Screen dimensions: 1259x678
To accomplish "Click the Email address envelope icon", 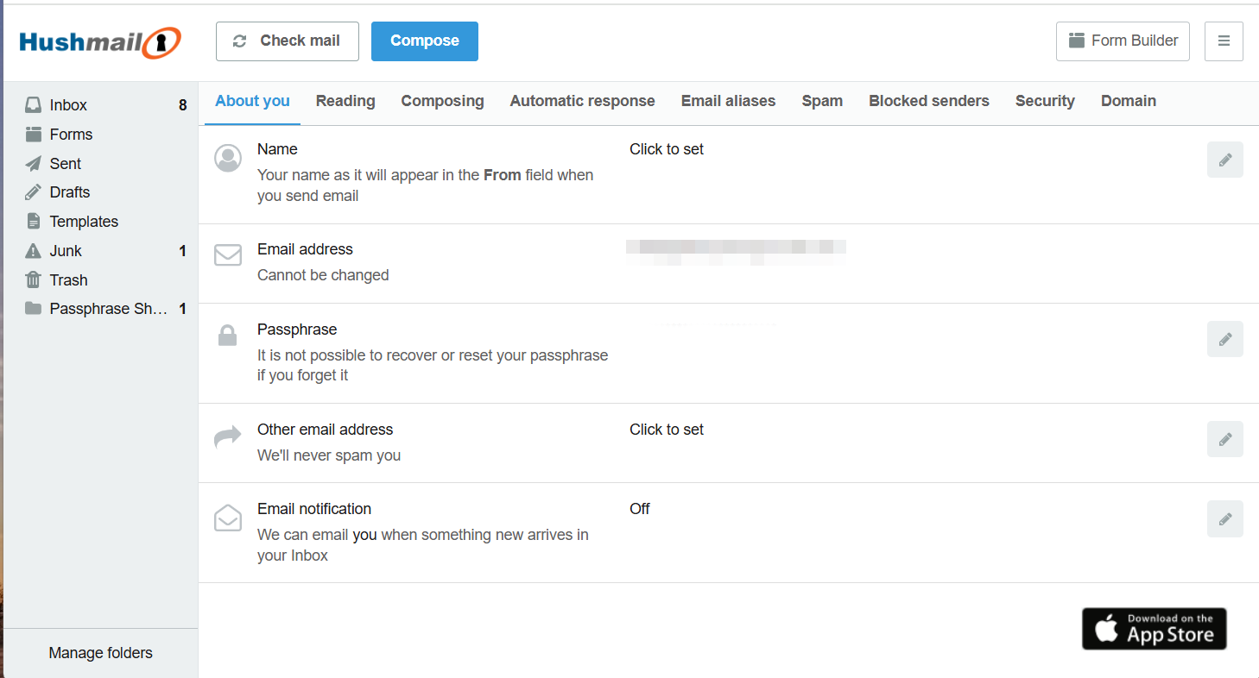I will coord(228,255).
